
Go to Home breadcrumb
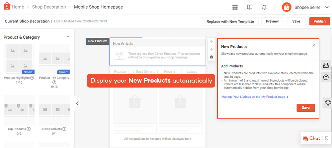click(x=18, y=7)
